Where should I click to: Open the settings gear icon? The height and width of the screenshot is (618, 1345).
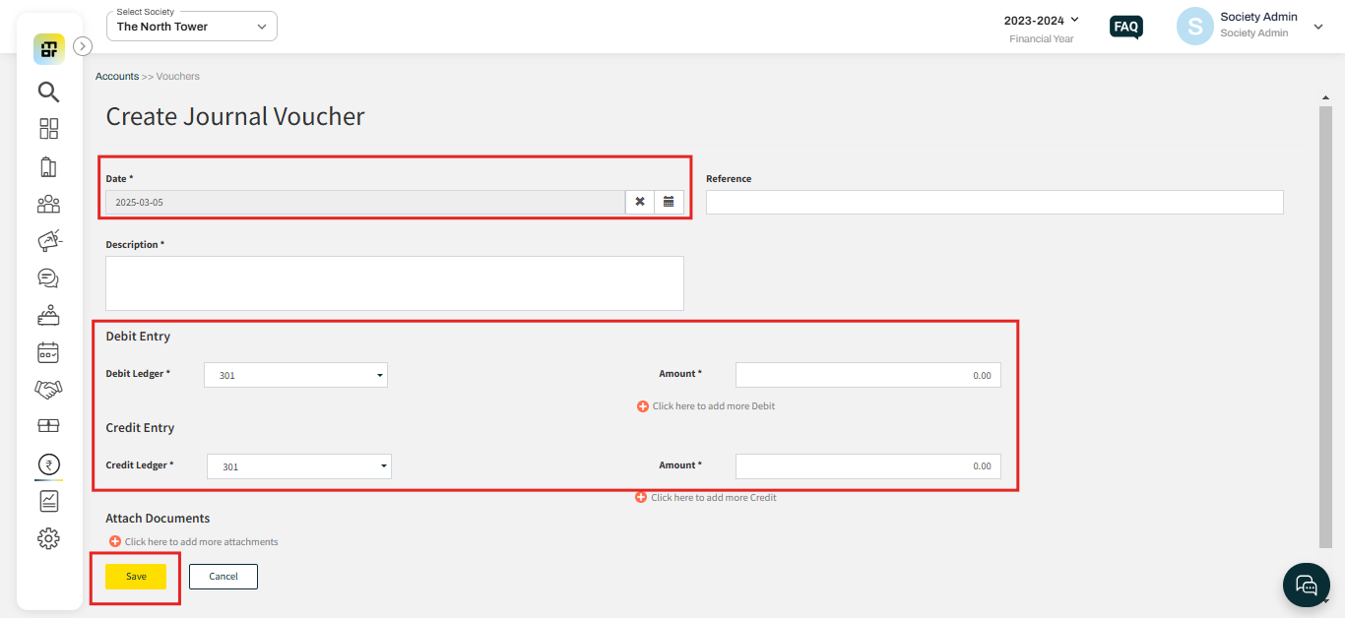[48, 538]
